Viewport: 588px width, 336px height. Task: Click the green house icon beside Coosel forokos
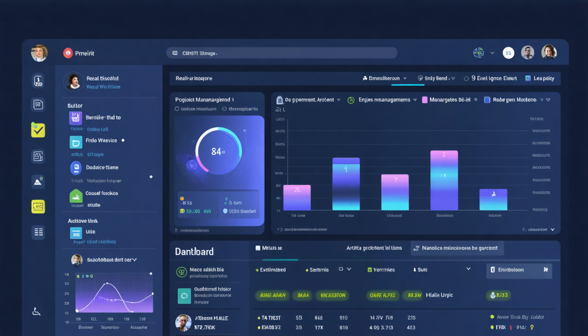pos(76,196)
